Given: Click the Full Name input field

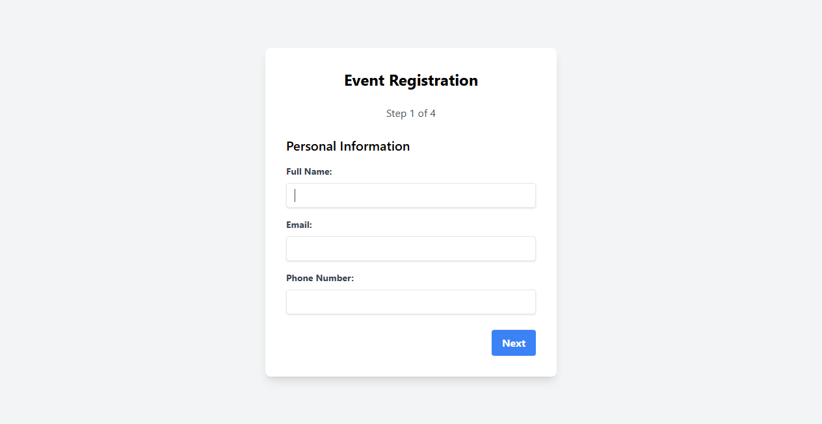Looking at the screenshot, I should [411, 195].
